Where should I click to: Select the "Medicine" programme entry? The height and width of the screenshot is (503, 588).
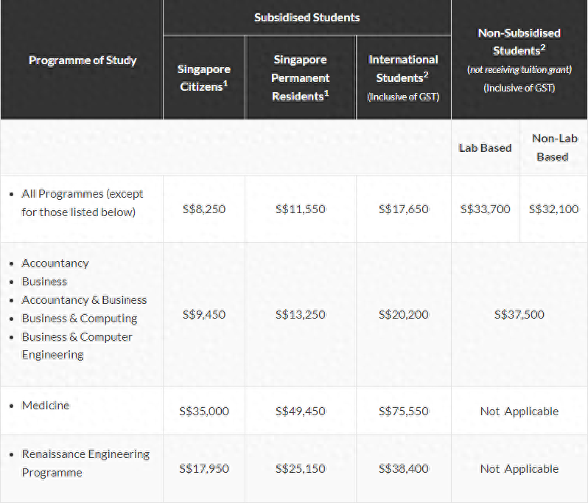click(x=46, y=406)
